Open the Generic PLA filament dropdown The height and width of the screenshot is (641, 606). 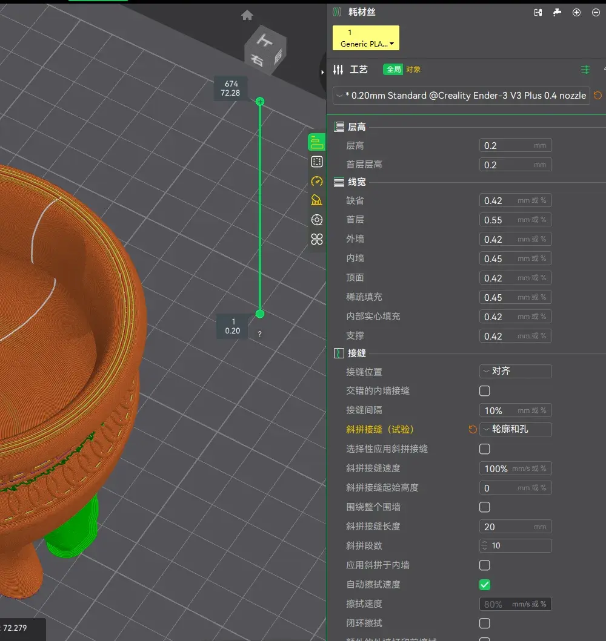point(366,38)
